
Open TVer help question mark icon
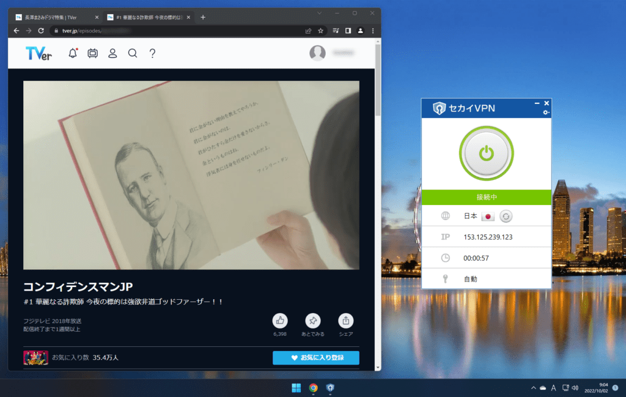point(152,53)
